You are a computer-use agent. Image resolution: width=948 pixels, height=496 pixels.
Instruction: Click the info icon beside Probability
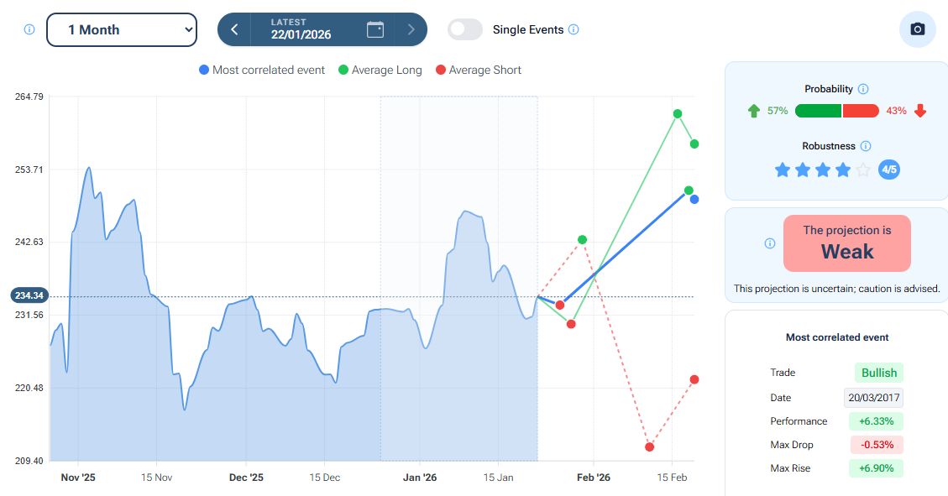tap(863, 89)
